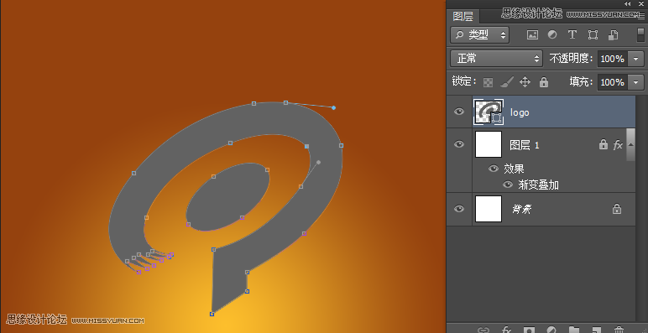Image resolution: width=648 pixels, height=333 pixels.
Task: Filter layers by type (T) icon
Action: point(572,35)
